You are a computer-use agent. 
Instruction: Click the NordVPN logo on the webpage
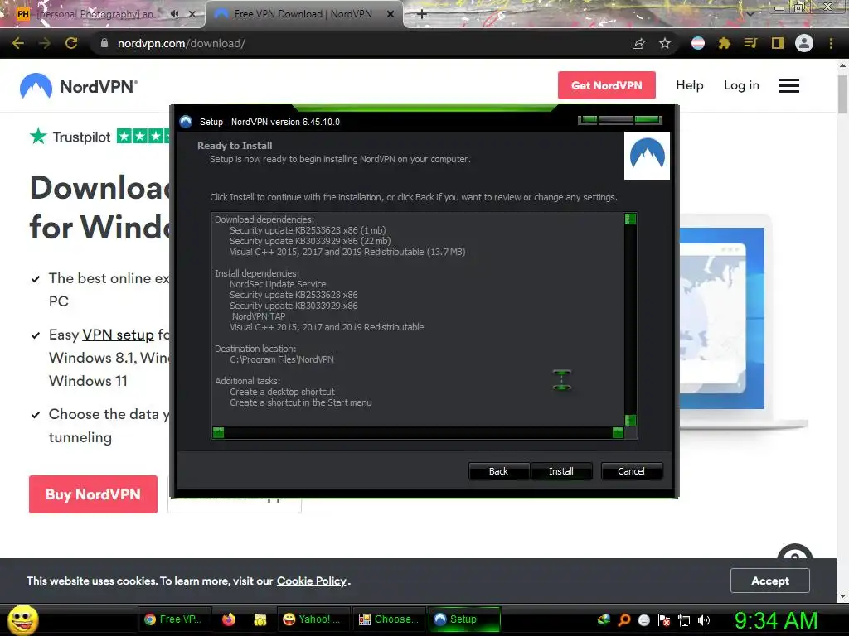(79, 86)
